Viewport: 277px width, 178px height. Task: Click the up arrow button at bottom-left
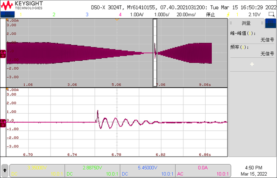[5, 171]
